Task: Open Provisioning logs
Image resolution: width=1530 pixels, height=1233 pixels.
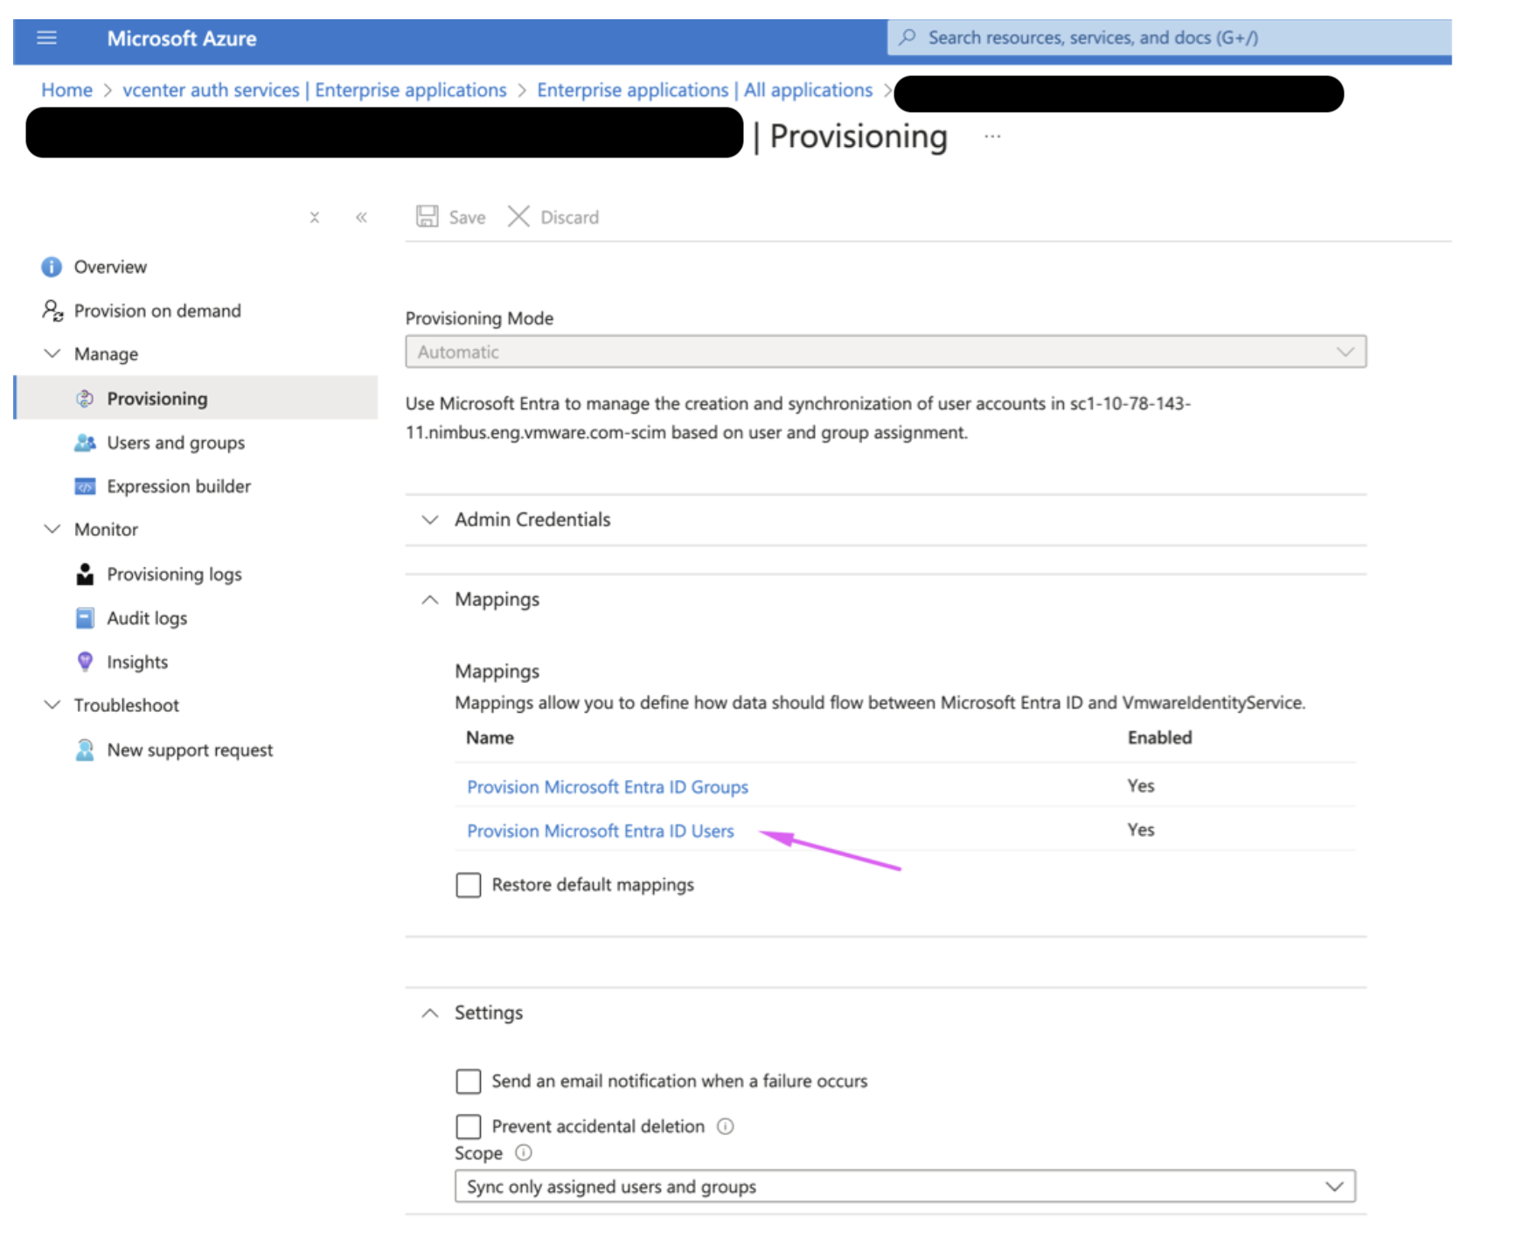Action: 174,575
